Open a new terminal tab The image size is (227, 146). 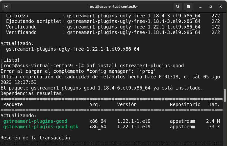click(x=6, y=6)
